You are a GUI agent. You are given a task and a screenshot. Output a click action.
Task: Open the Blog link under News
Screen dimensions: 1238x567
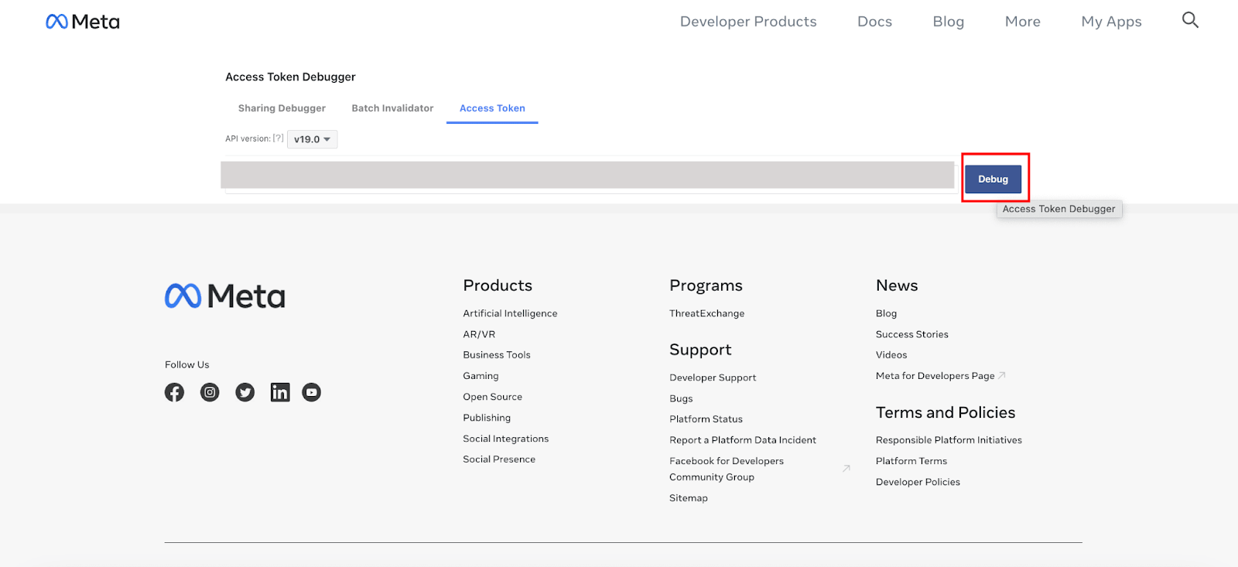(886, 313)
